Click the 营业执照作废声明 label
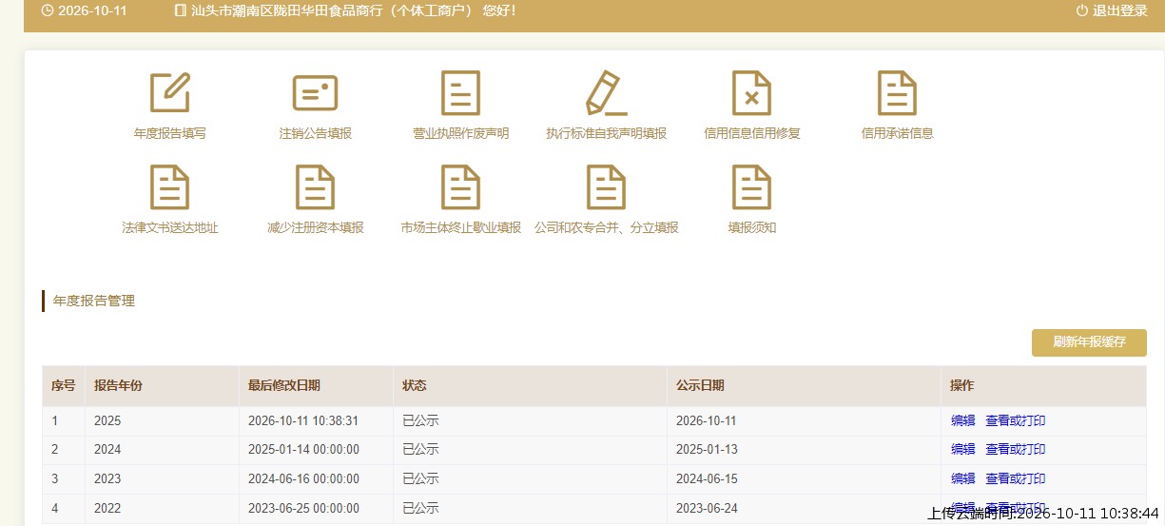Viewport: 1165px width, 526px height. tap(461, 133)
